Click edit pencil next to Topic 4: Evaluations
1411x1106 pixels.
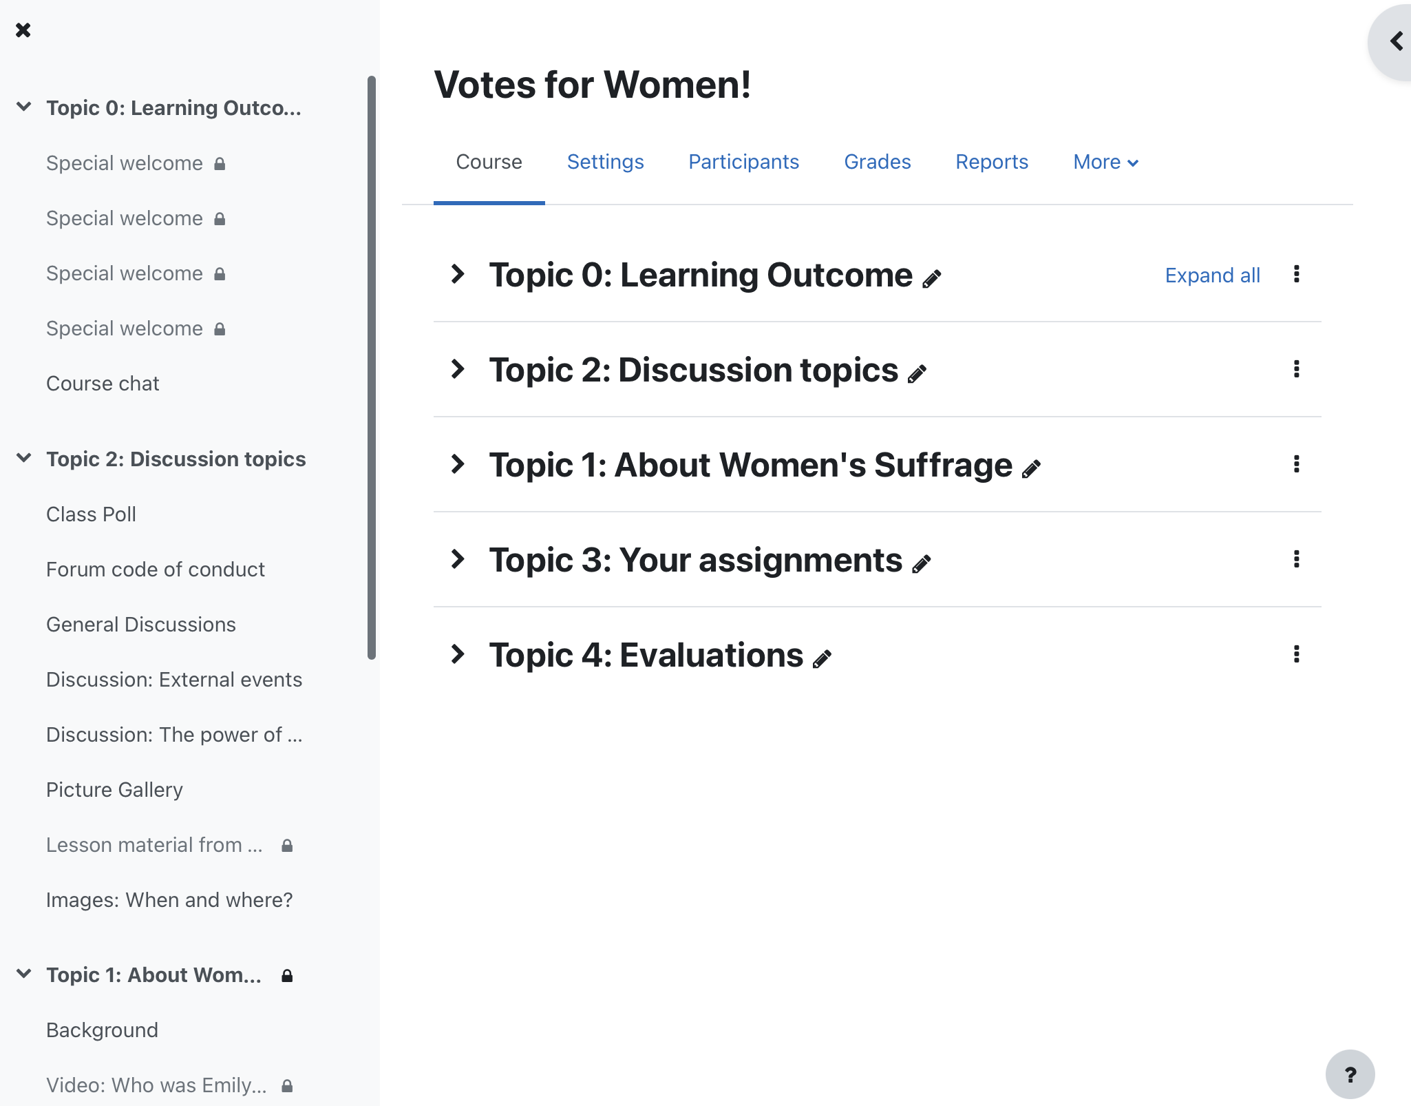click(822, 659)
